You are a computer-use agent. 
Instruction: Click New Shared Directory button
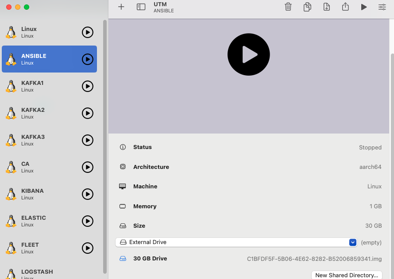347,275
